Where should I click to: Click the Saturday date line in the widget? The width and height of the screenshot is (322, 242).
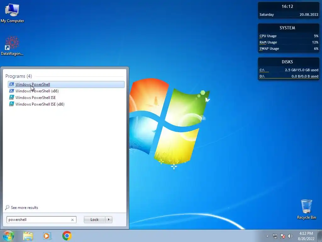[x=289, y=14]
